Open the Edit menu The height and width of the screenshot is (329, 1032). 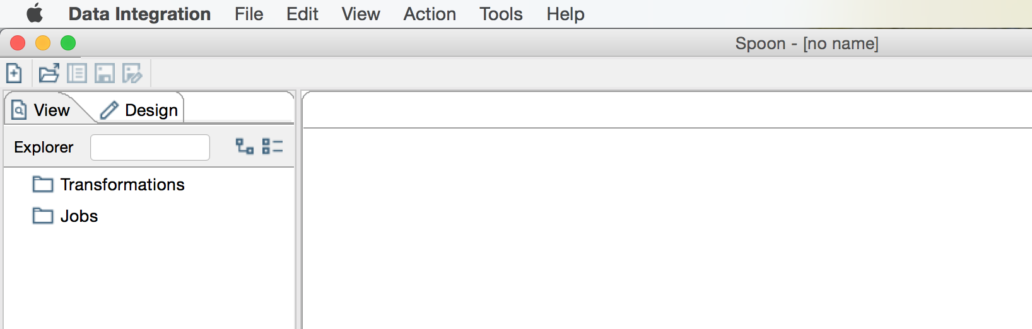pos(302,14)
